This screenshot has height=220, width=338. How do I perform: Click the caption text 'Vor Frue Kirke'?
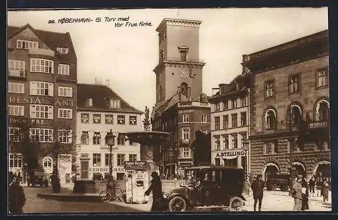click(x=133, y=24)
